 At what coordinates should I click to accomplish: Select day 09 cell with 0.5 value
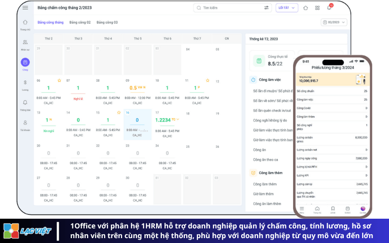[x=138, y=91]
